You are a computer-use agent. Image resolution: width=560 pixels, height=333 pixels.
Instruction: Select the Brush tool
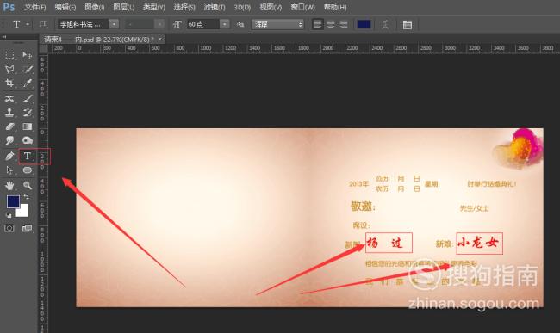(28, 98)
